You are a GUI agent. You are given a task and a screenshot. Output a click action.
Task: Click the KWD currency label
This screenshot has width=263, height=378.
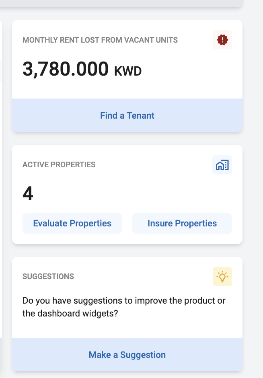[x=128, y=71]
